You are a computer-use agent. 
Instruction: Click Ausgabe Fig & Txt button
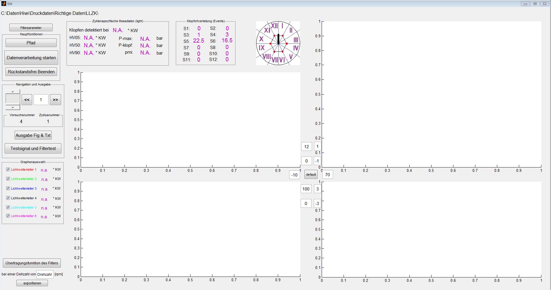click(x=33, y=135)
